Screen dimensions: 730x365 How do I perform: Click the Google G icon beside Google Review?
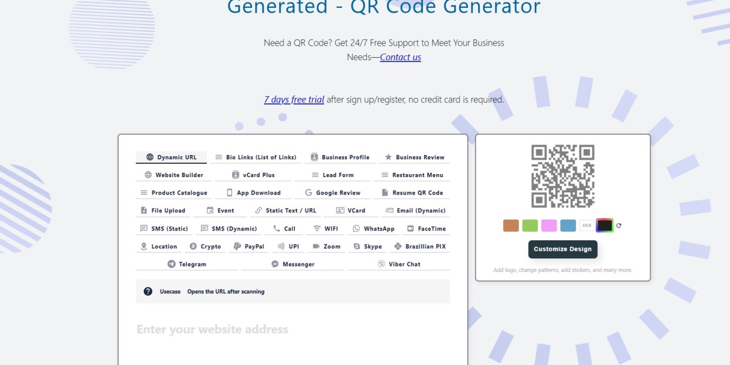[x=308, y=192]
